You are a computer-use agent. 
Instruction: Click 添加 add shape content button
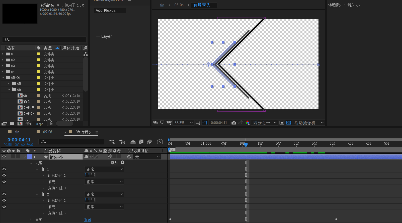pos(122,163)
